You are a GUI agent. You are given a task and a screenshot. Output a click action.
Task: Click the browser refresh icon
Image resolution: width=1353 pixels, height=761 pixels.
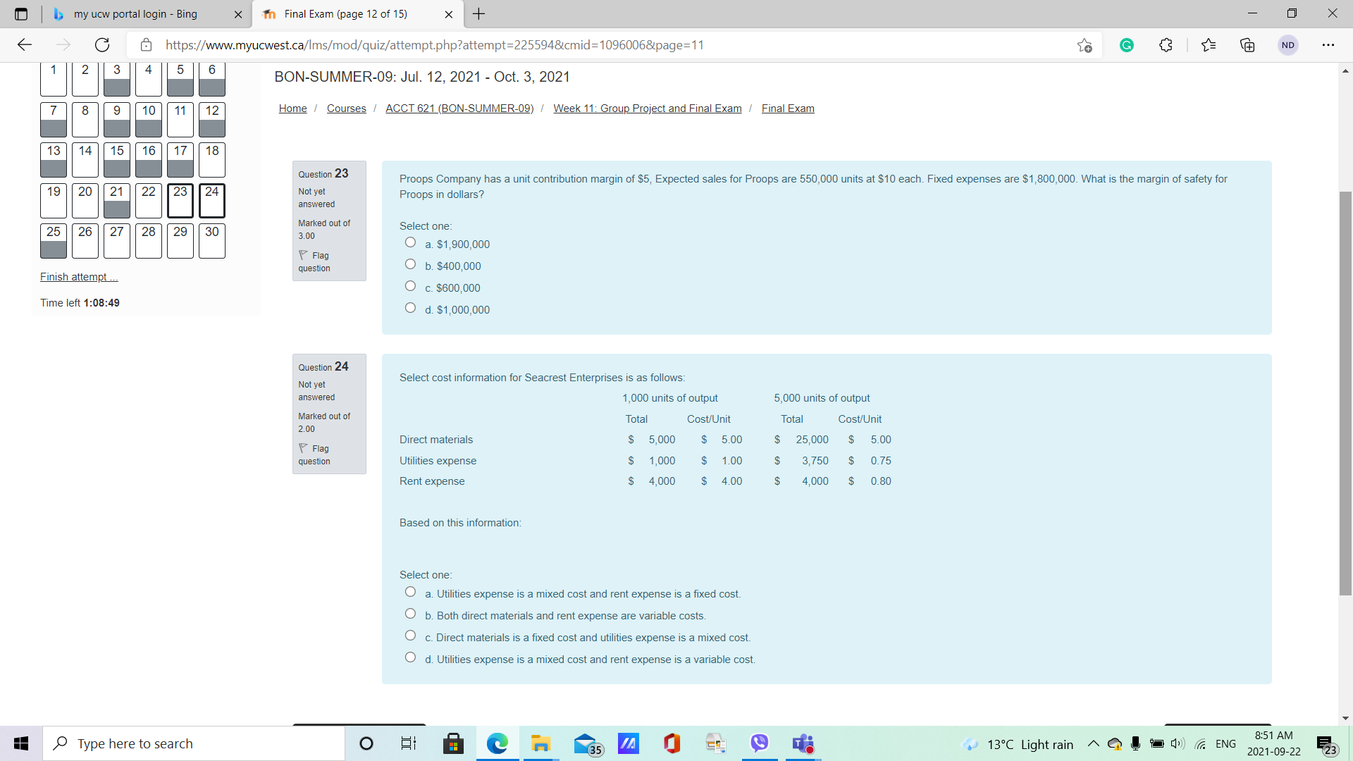pyautogui.click(x=102, y=45)
